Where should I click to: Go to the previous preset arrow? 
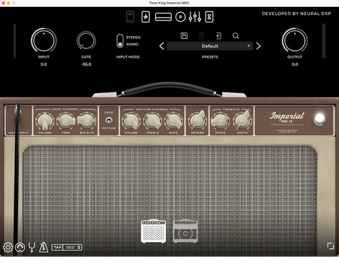point(161,46)
